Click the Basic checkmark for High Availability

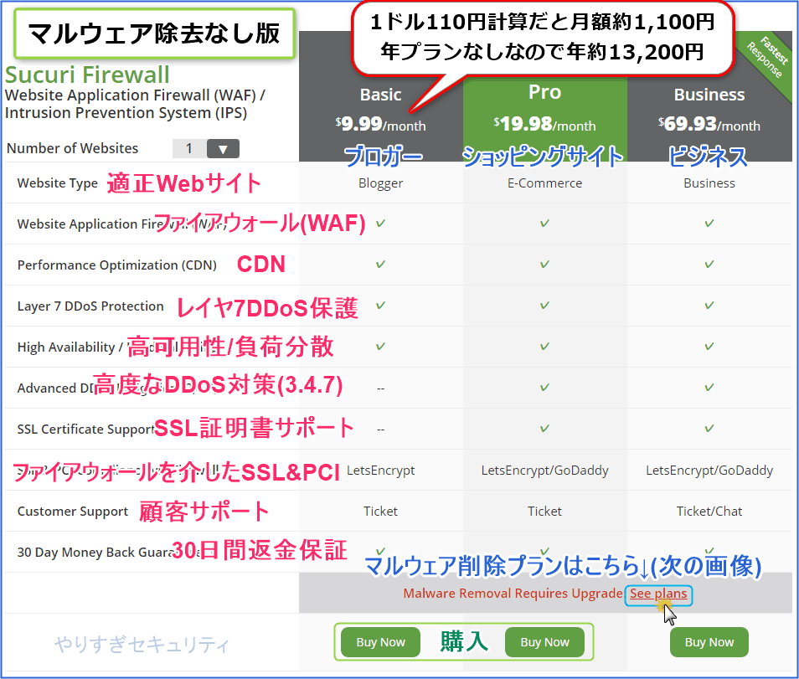(380, 347)
